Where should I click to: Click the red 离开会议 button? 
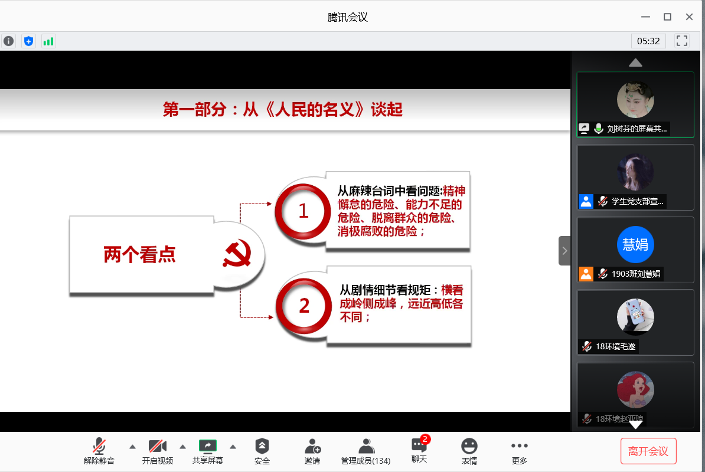pyautogui.click(x=648, y=451)
